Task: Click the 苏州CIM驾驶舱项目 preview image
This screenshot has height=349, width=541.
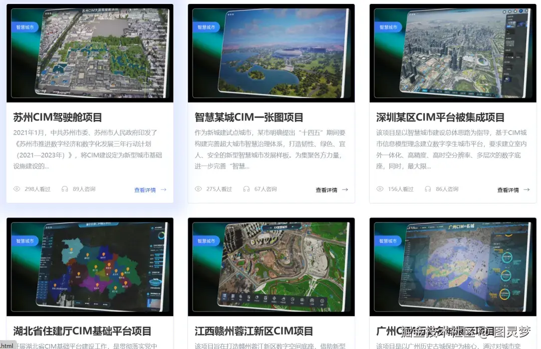Action: [90, 52]
